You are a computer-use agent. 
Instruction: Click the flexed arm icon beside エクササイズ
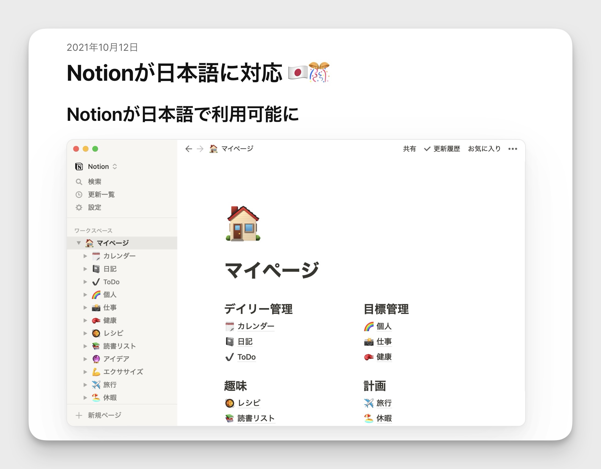96,372
